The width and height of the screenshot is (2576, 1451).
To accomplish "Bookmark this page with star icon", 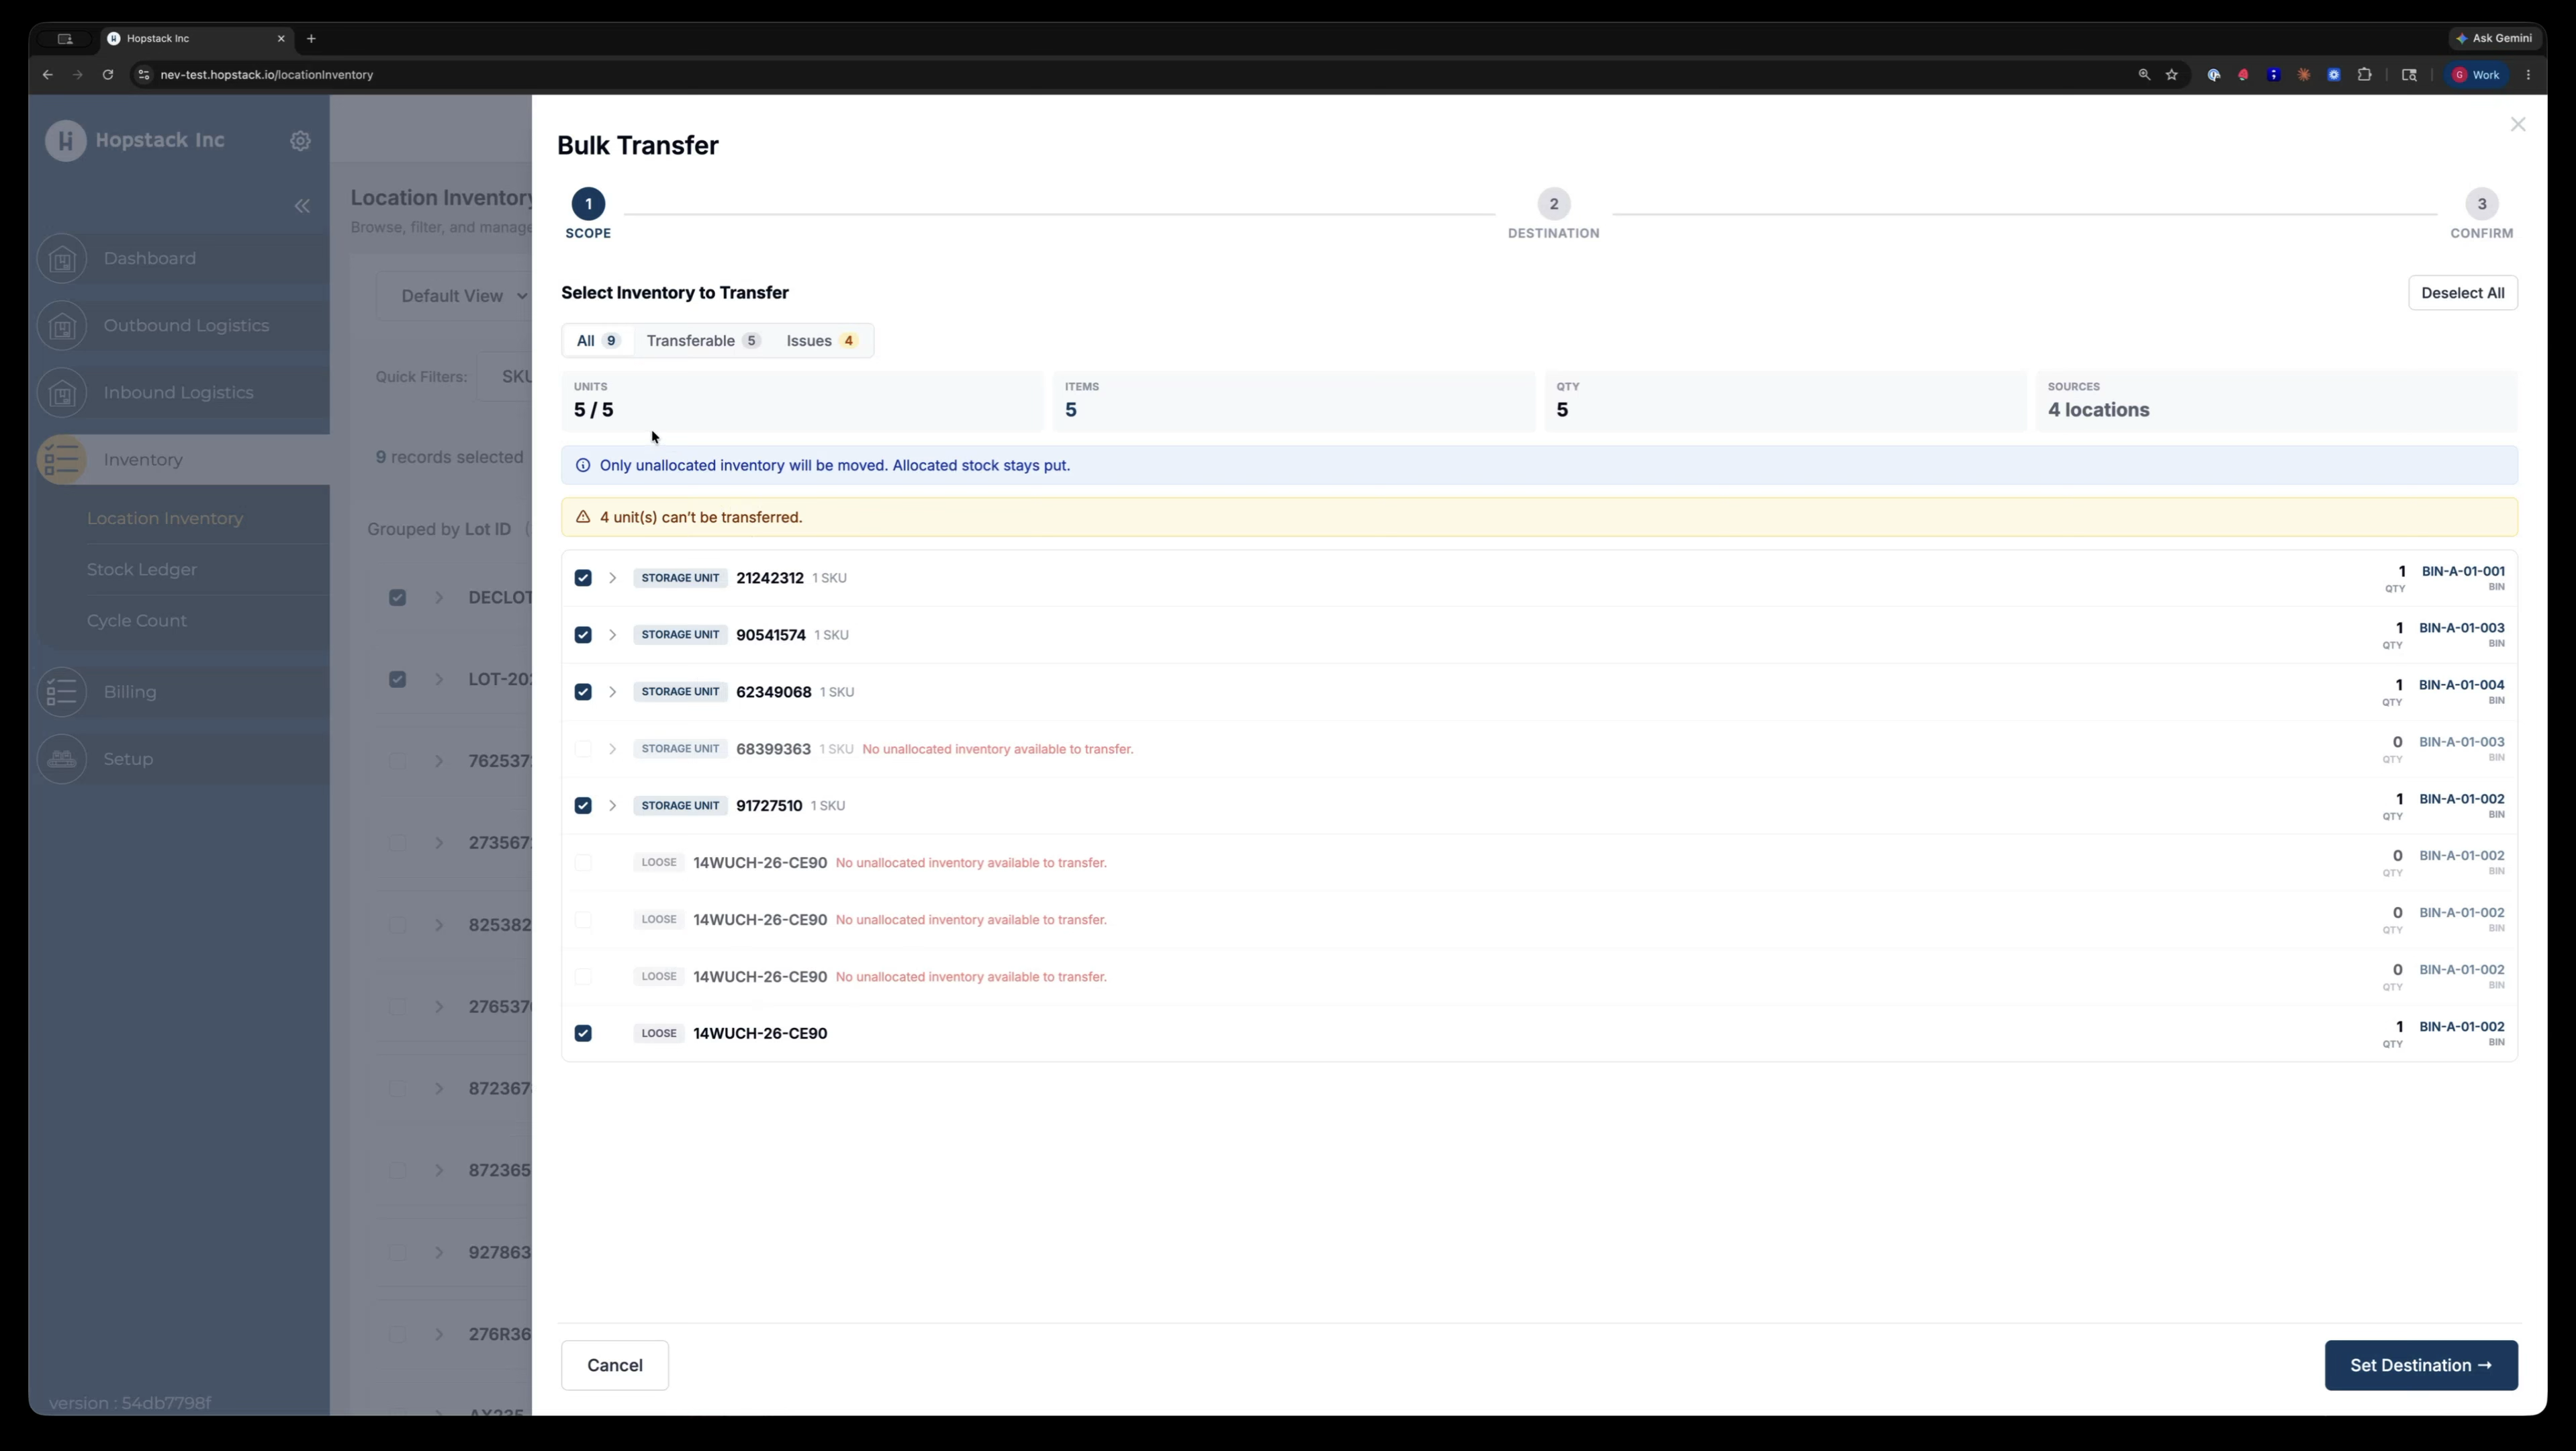I will (x=2172, y=75).
